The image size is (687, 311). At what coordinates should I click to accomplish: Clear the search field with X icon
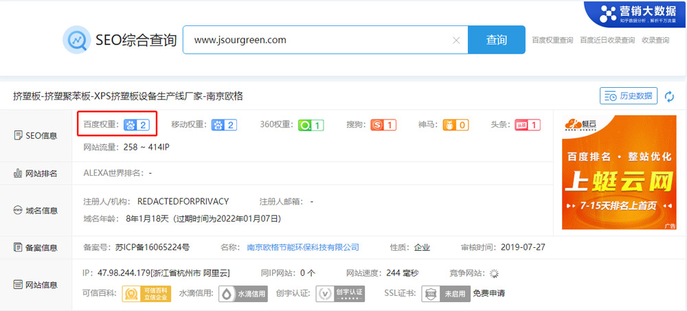tap(456, 41)
